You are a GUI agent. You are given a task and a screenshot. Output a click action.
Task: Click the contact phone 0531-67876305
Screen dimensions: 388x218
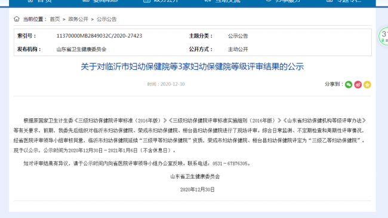coord(230,164)
